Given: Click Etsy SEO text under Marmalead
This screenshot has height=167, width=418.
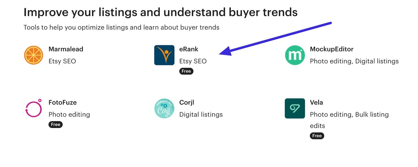Looking at the screenshot, I should 62,61.
